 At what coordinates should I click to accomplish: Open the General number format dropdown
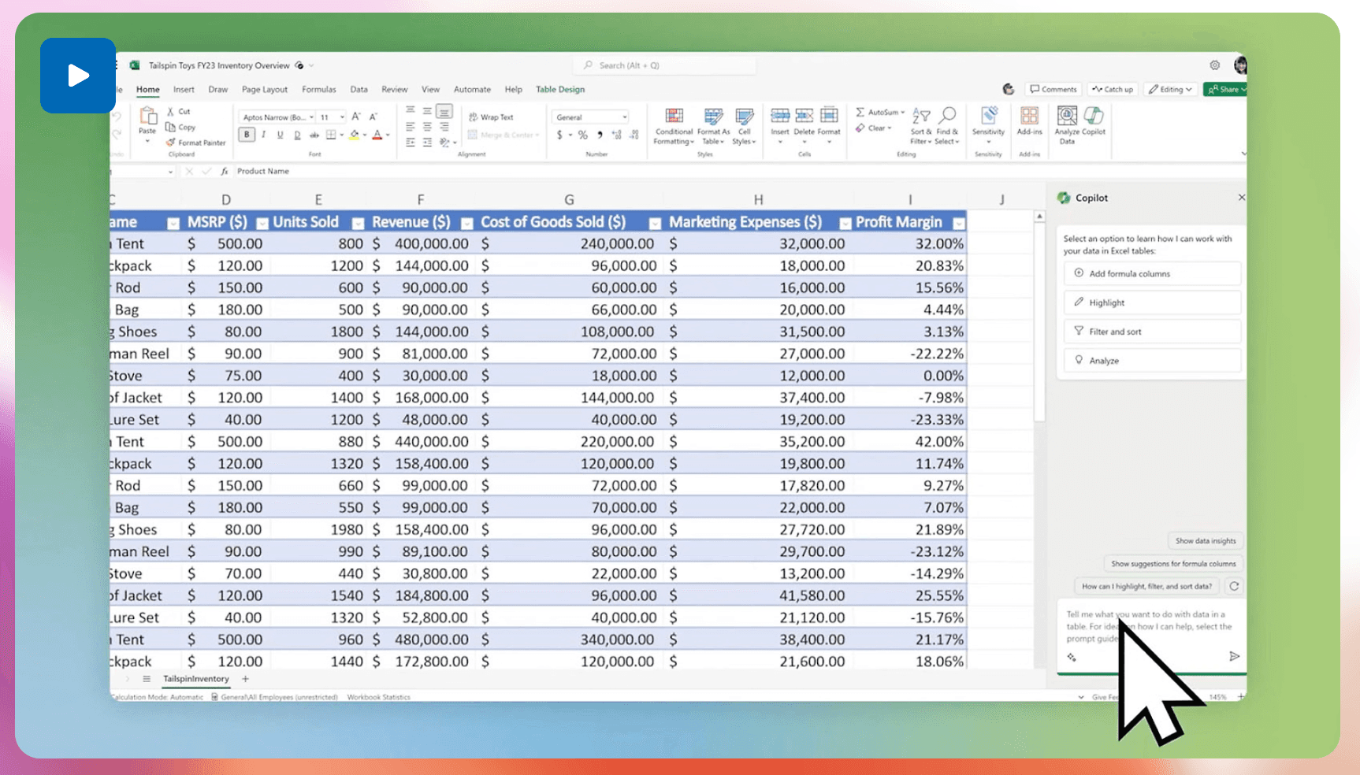(590, 117)
